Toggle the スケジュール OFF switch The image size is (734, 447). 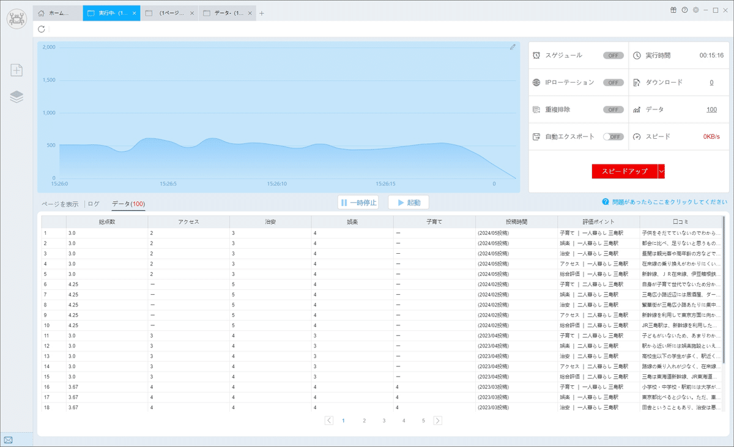coord(614,55)
